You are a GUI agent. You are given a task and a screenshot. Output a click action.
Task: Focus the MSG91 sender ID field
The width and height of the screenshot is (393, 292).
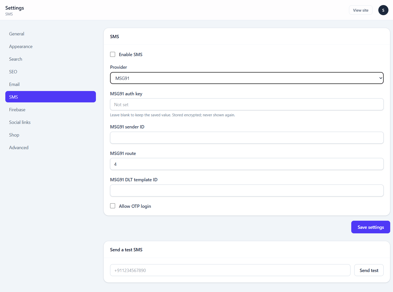pyautogui.click(x=247, y=138)
